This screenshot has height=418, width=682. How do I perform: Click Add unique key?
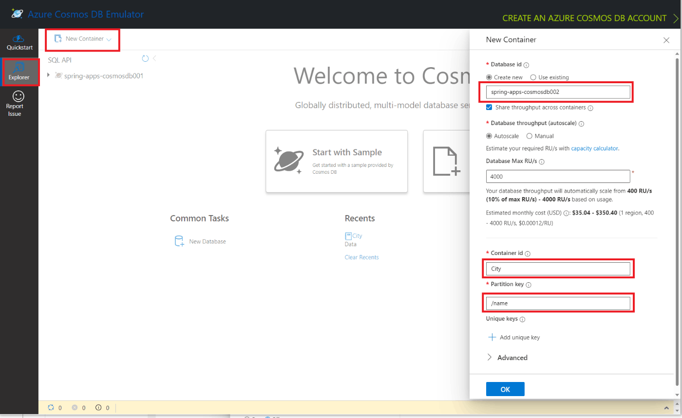(514, 337)
